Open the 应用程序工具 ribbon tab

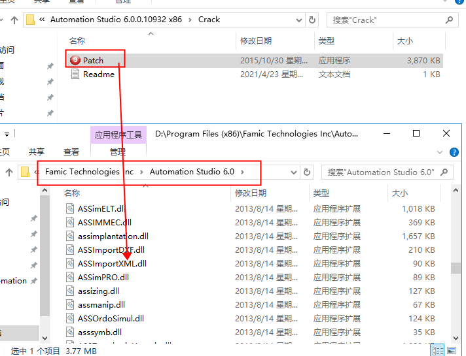click(118, 135)
